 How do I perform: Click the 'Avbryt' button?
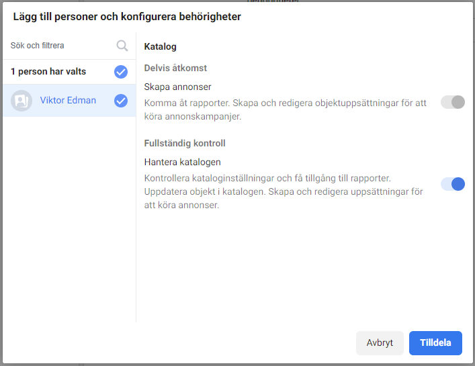380,342
